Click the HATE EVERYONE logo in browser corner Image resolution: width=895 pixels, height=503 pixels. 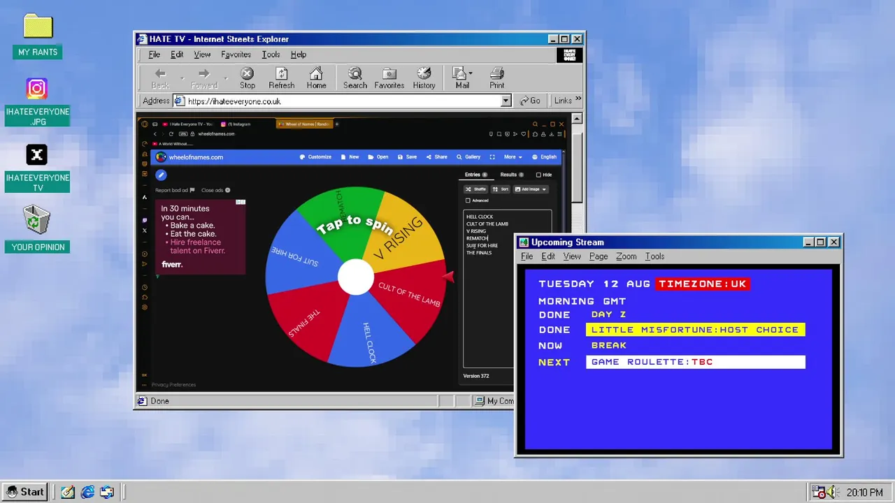pos(570,54)
